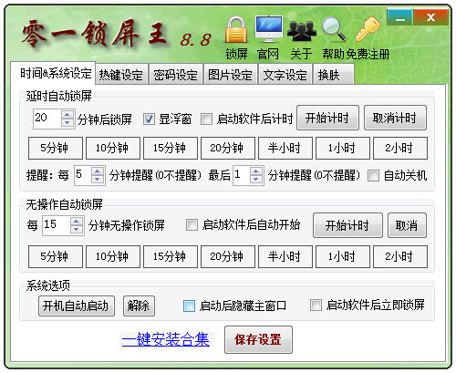Choose 15分钟 preset in 无操作自动锁屏
Image resolution: width=456 pixels, height=373 pixels.
[171, 256]
